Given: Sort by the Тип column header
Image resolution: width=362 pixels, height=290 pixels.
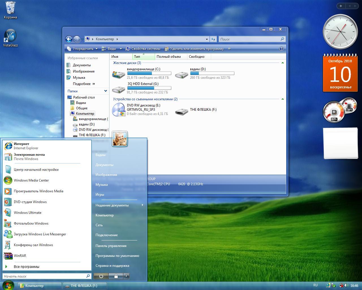Looking at the screenshot, I should (x=144, y=57).
